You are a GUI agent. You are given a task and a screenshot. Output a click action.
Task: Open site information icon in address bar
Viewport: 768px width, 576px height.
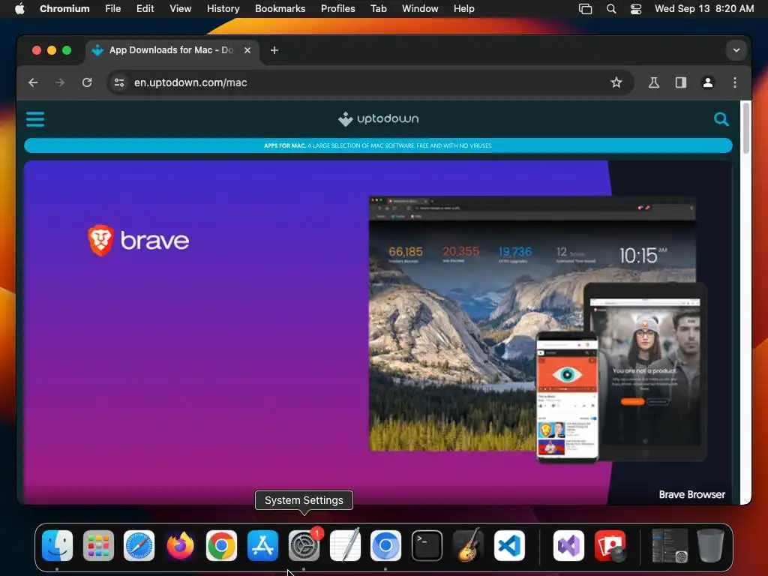point(119,82)
